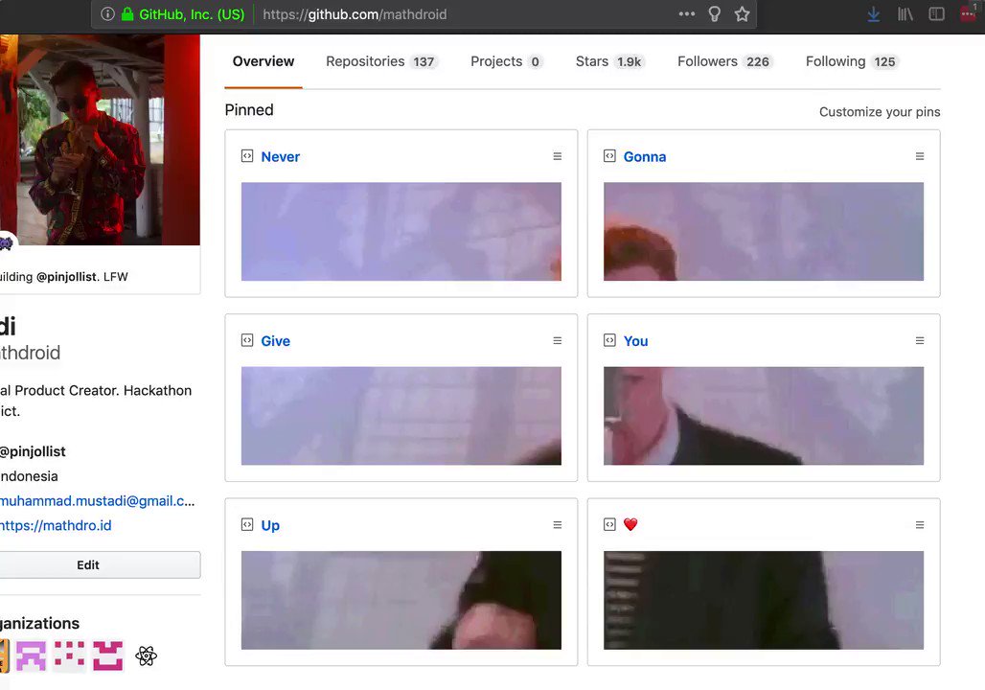Open the Stars 1.9k tab
Viewport: 985px width, 690px height.
(609, 61)
